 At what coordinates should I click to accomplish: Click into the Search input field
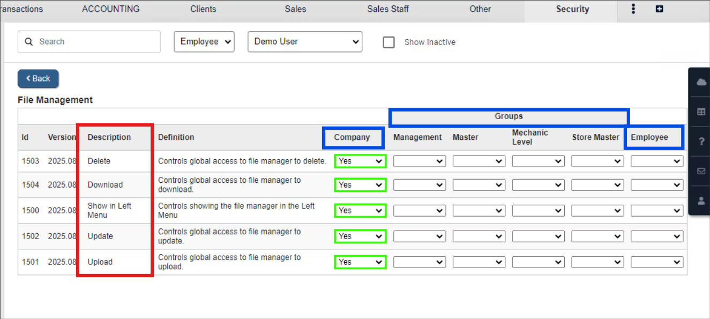[96, 42]
